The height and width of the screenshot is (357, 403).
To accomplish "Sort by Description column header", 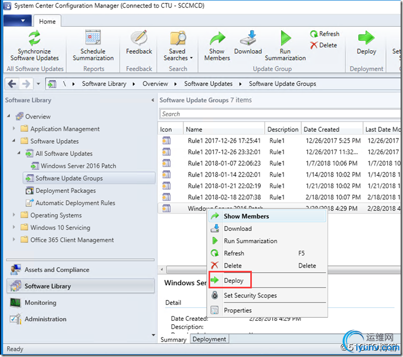I will [x=283, y=130].
